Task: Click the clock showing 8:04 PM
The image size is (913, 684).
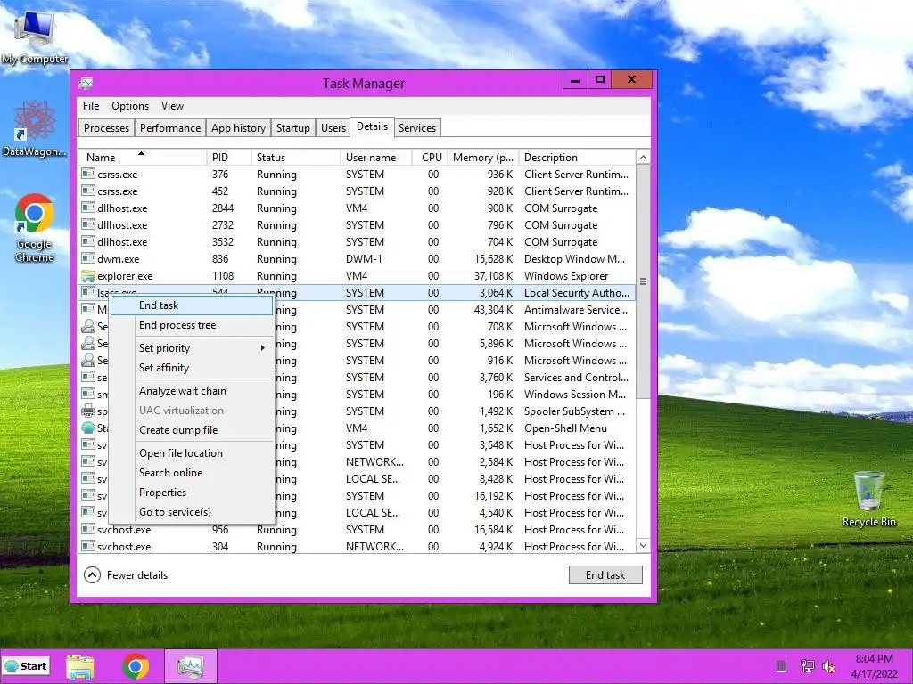Action: coord(874,659)
